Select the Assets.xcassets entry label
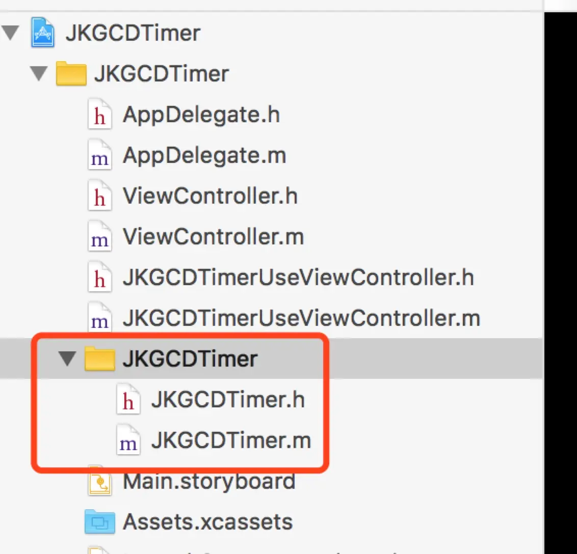Image resolution: width=577 pixels, height=554 pixels. (x=208, y=521)
